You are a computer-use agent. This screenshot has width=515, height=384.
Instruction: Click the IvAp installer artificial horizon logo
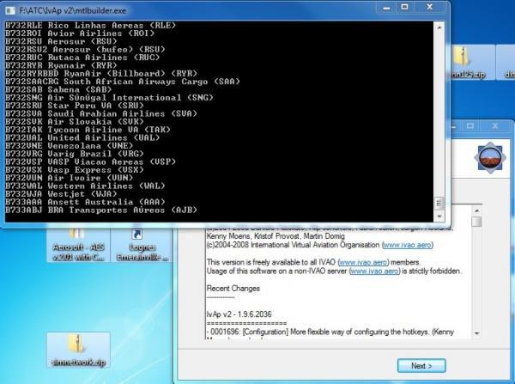[x=490, y=158]
